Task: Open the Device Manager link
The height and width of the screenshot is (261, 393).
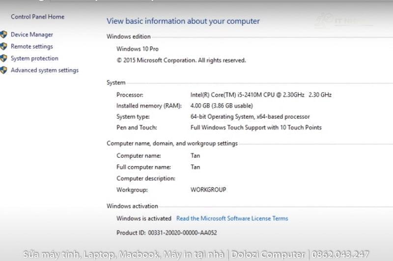Action: coord(32,35)
